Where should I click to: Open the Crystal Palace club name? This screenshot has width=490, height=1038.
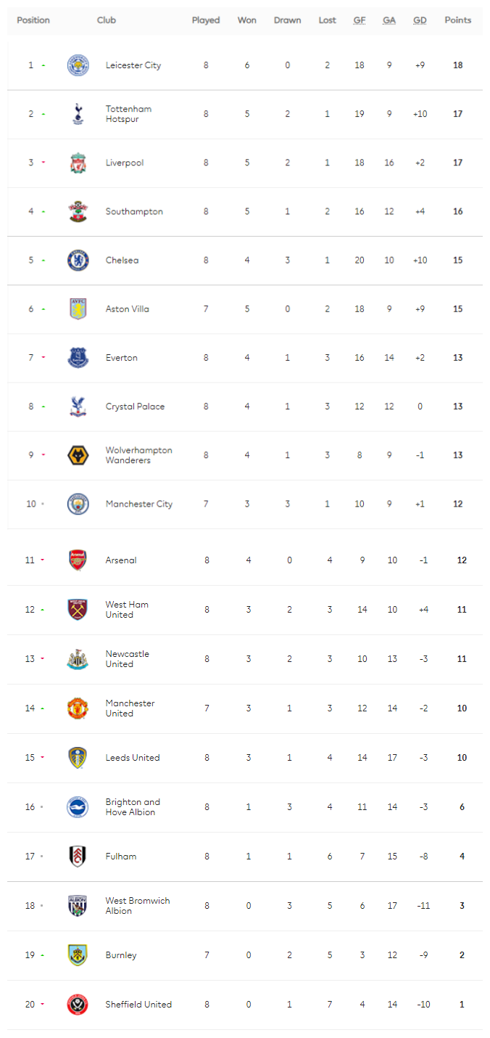click(x=135, y=406)
